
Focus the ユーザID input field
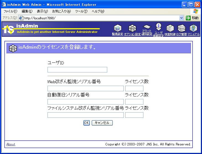[x=77, y=70]
